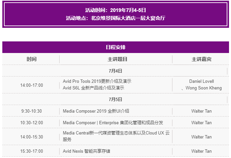Click the venue text 北京维景国际大酒店一层大宴会厅
Image resolution: width=231 pixels, height=158 pixels.
128,18
